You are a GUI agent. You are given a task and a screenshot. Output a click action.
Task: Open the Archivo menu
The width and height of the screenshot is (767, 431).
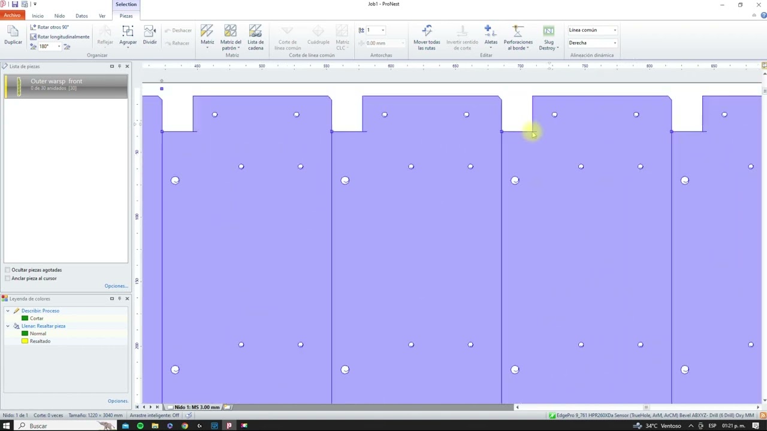tap(12, 16)
